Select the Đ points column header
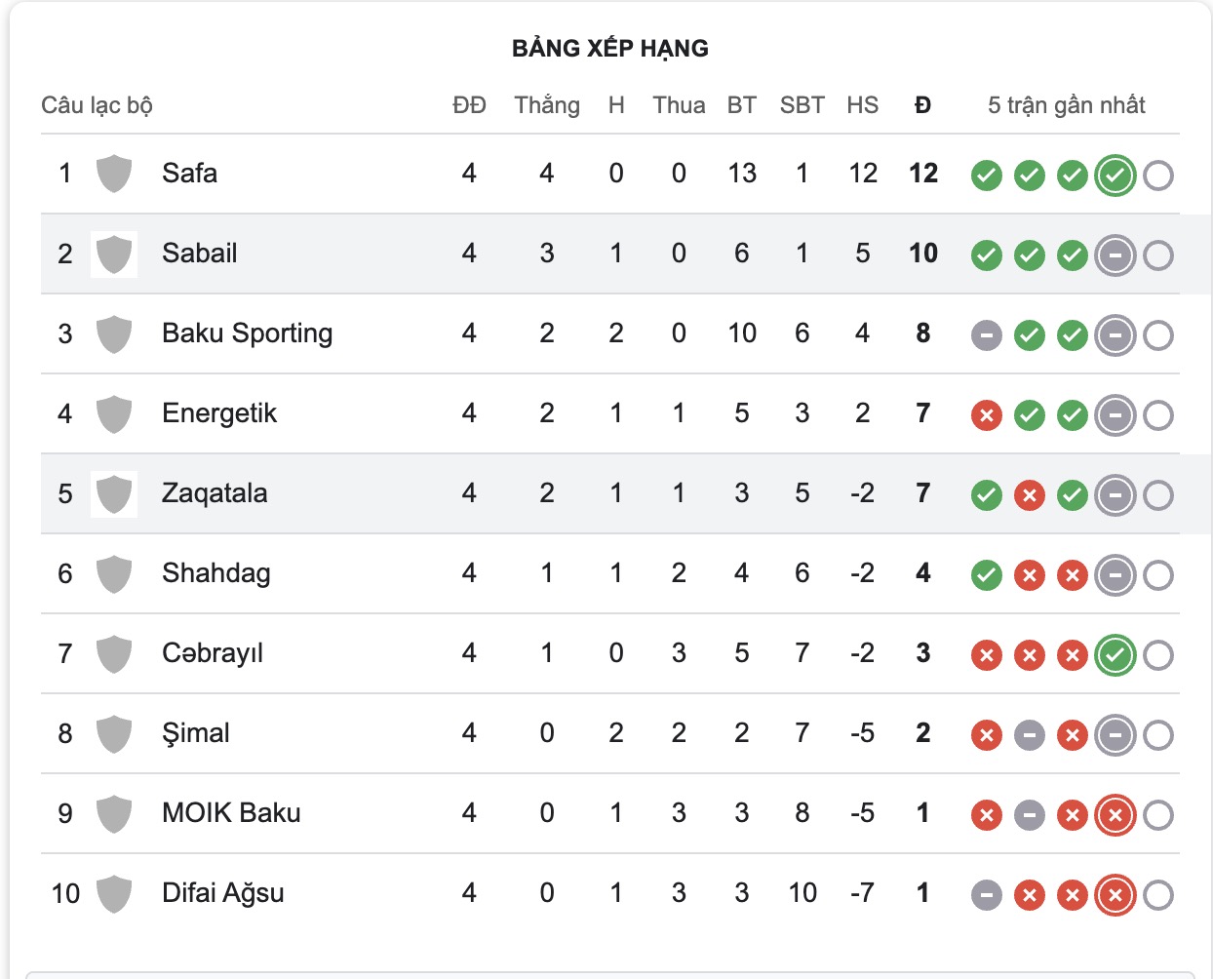1213x979 pixels. (x=921, y=105)
